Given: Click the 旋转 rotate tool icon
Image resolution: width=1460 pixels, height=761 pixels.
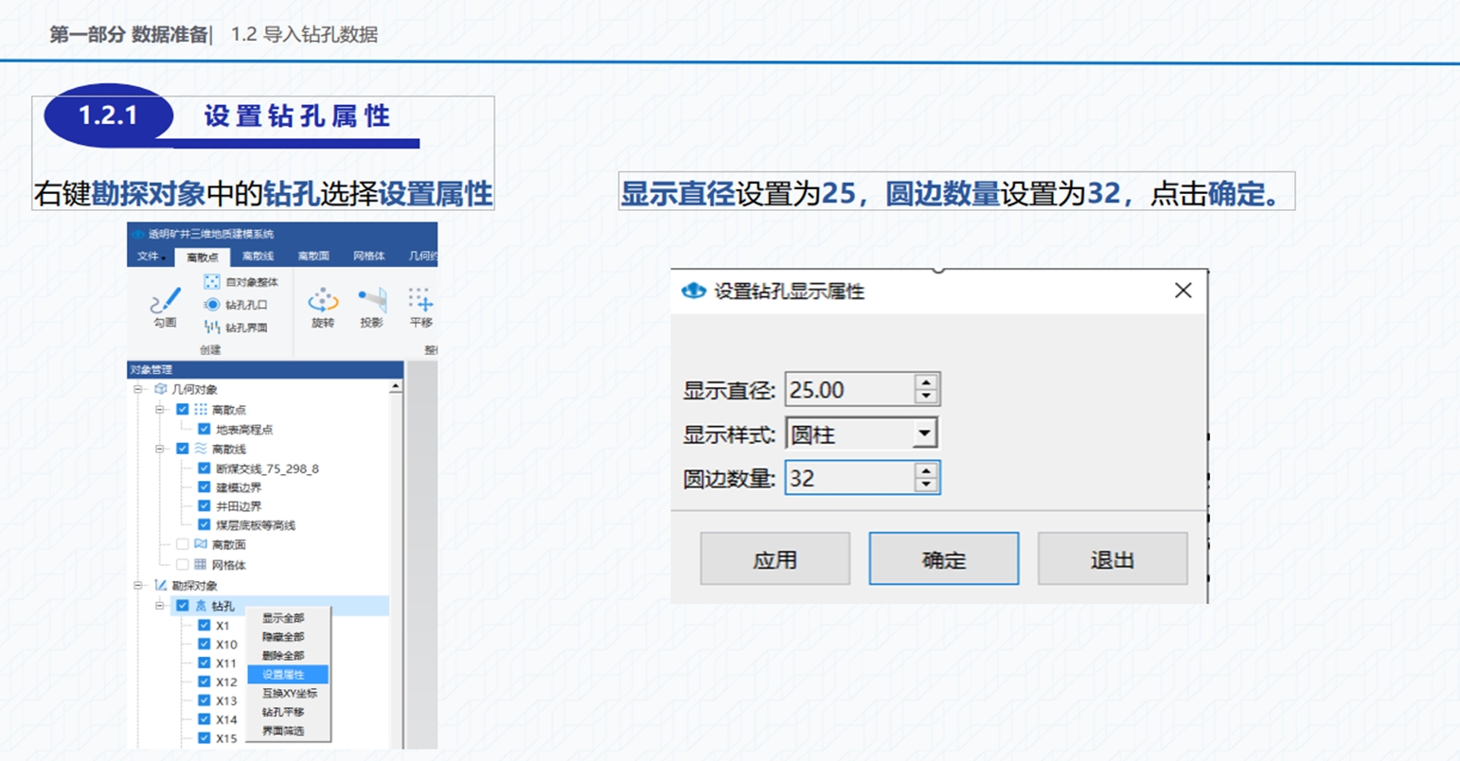Looking at the screenshot, I should point(323,301).
